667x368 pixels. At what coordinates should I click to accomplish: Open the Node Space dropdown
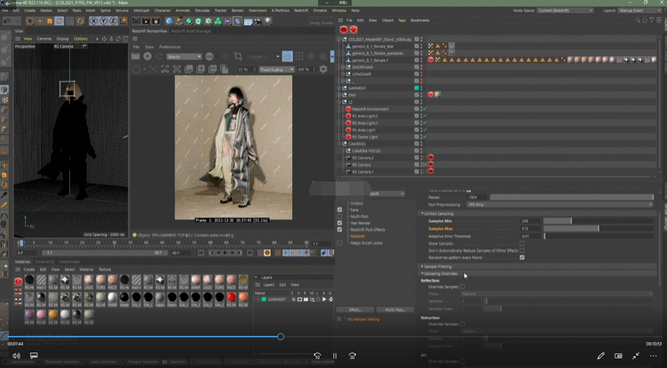coord(565,10)
